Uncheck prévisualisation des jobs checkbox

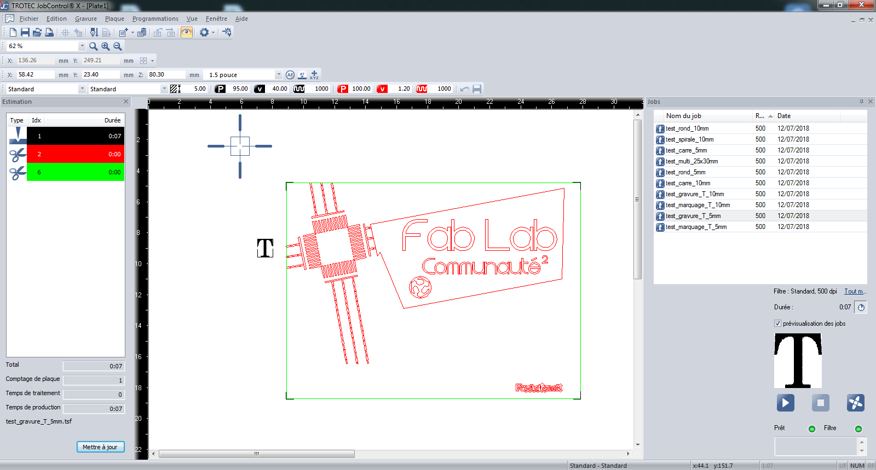click(x=777, y=324)
